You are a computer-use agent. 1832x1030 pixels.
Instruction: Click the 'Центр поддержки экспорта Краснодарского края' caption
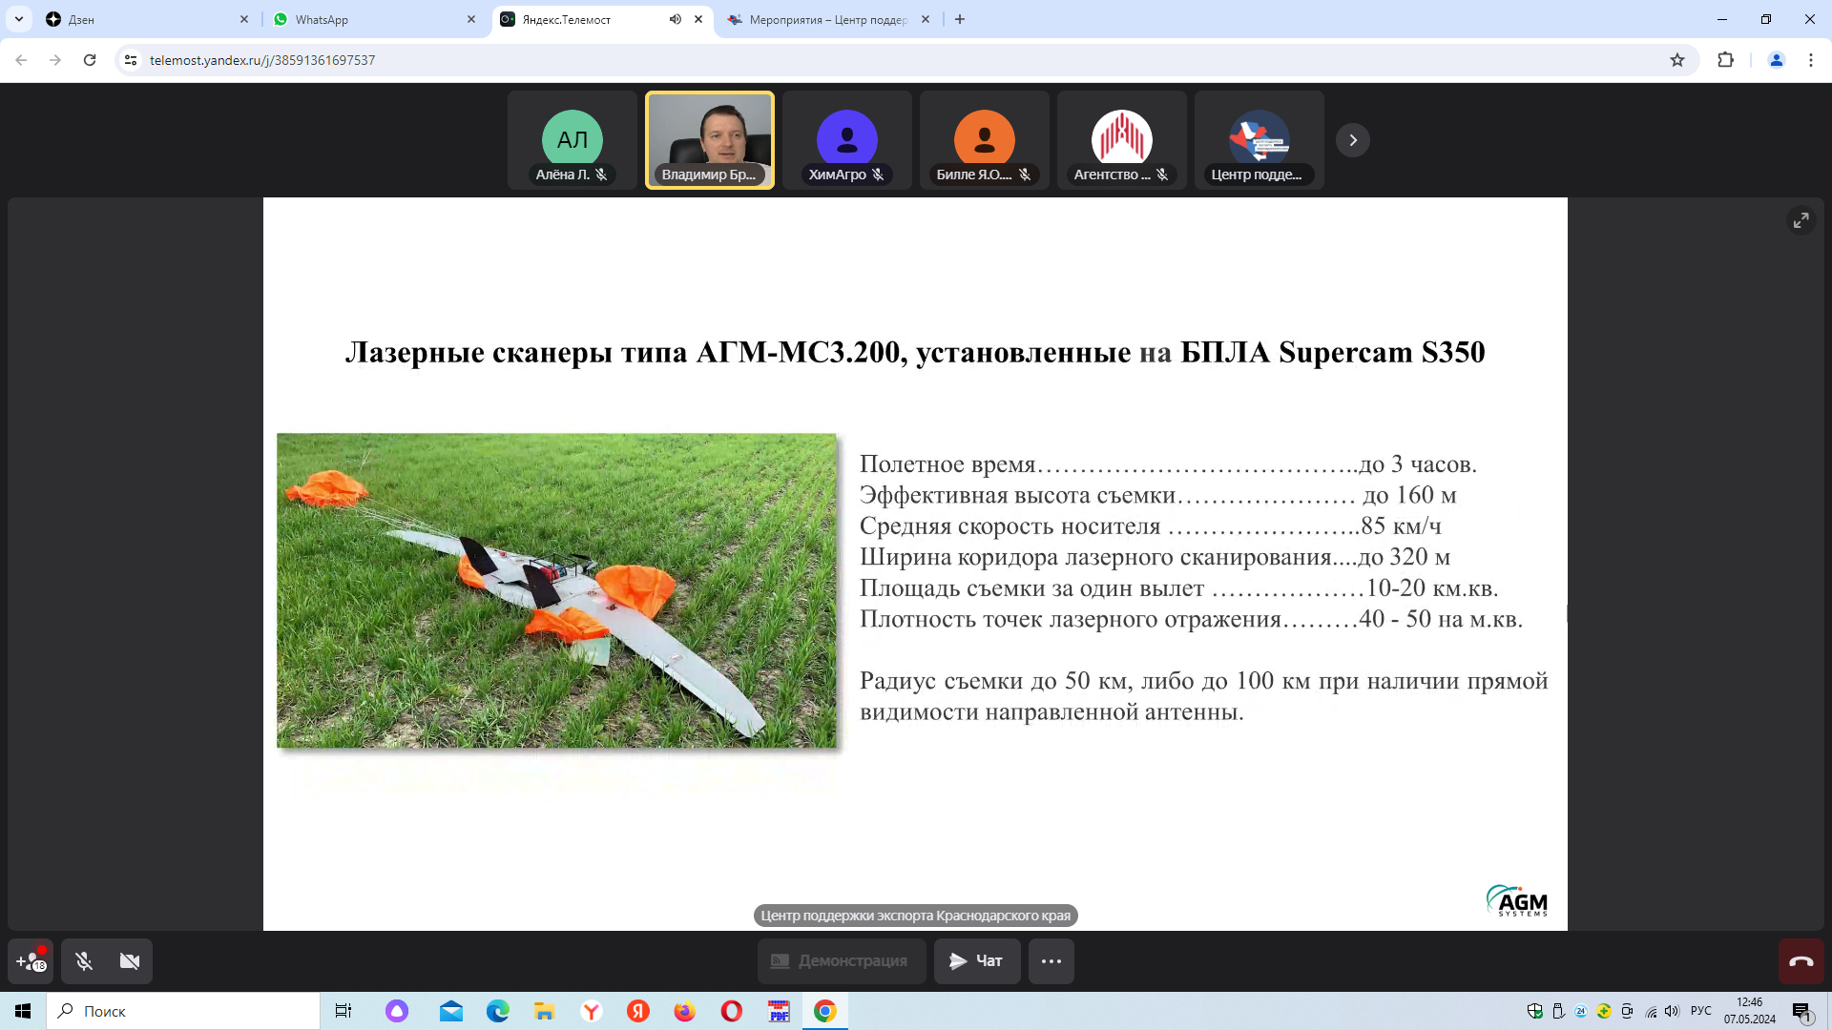coord(916,916)
